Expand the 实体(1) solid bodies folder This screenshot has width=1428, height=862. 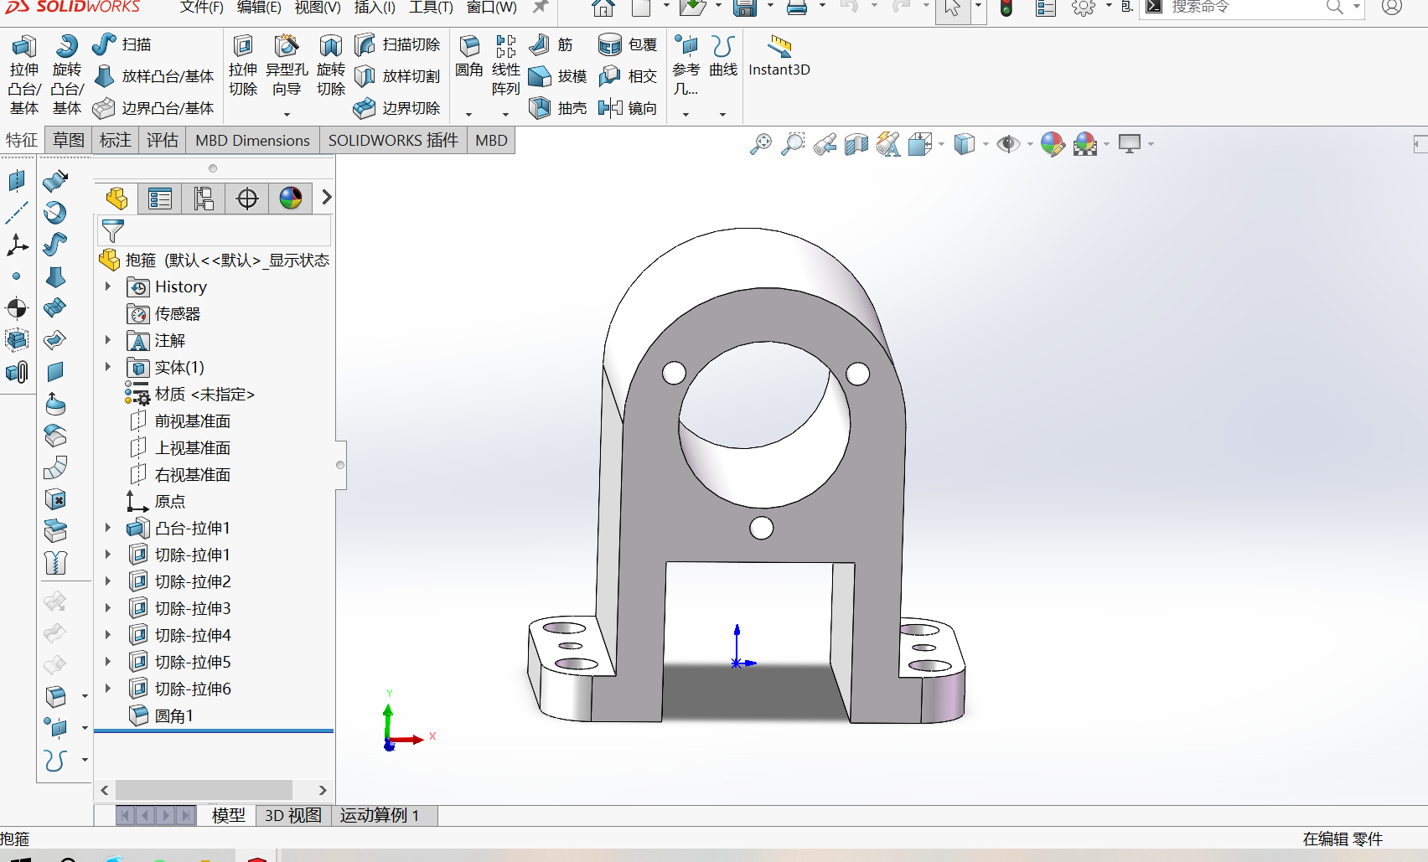pyautogui.click(x=108, y=367)
